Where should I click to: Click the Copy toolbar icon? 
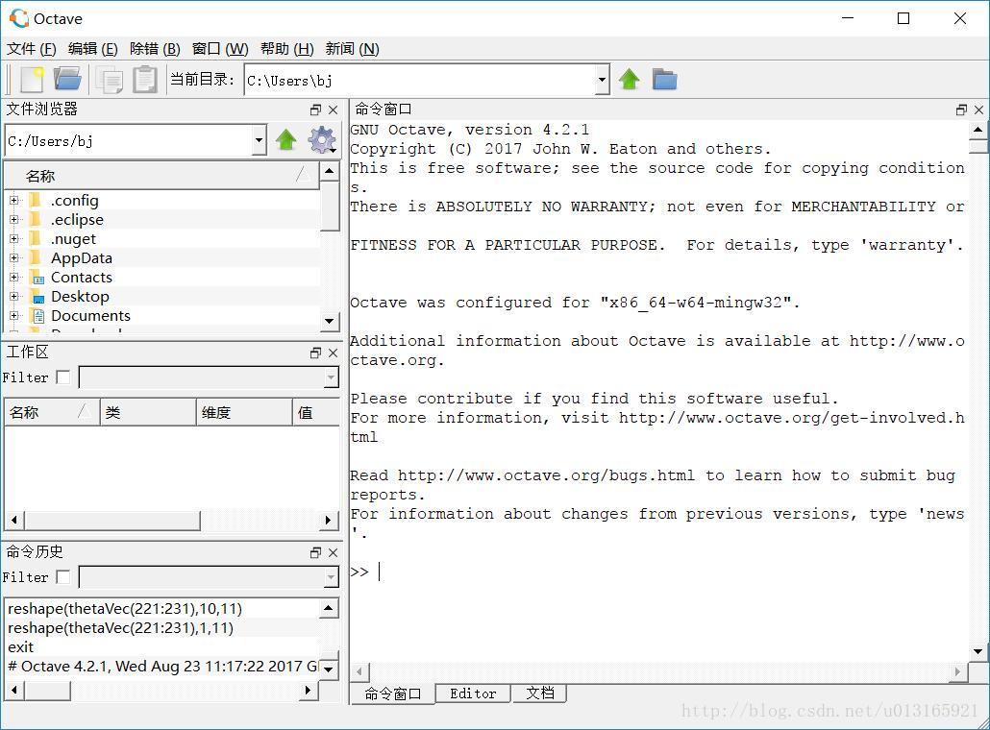click(x=110, y=80)
